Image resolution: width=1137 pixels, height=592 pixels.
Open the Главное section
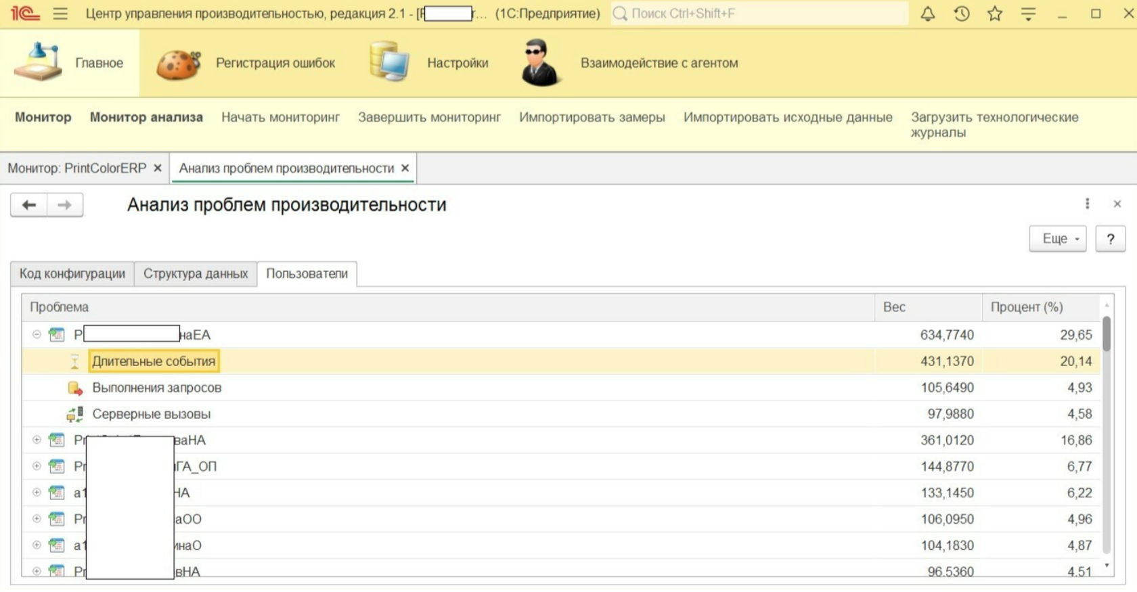coord(70,63)
